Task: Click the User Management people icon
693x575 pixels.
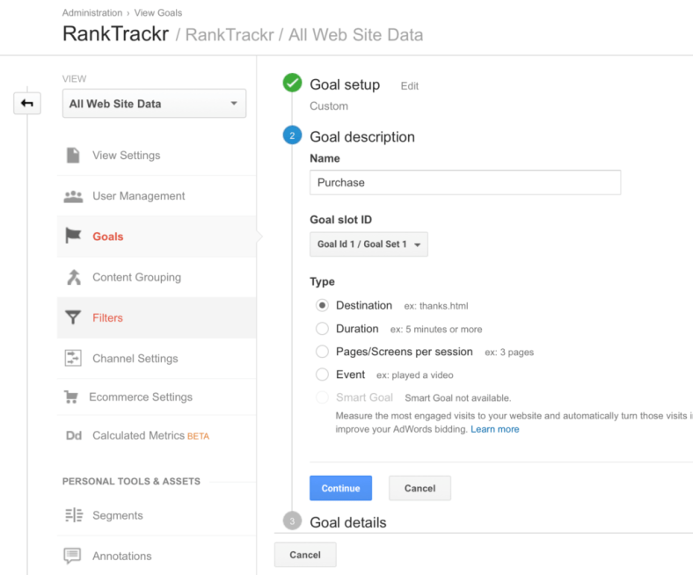Action: tap(73, 196)
